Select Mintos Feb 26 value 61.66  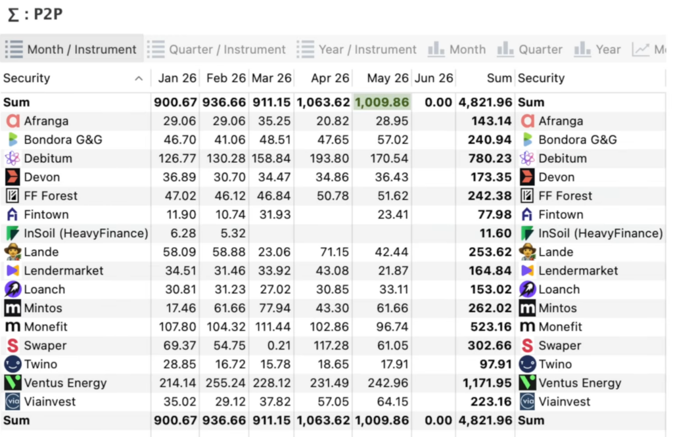point(229,308)
